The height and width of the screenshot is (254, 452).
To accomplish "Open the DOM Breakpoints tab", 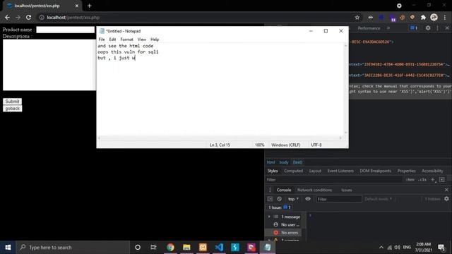I will tap(375, 171).
